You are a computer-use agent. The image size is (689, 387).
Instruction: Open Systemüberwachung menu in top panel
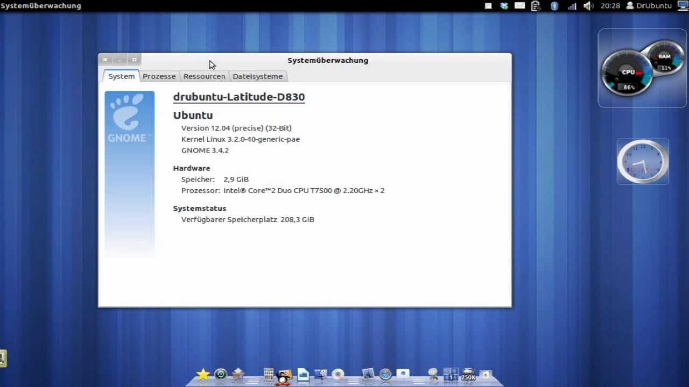(x=41, y=6)
